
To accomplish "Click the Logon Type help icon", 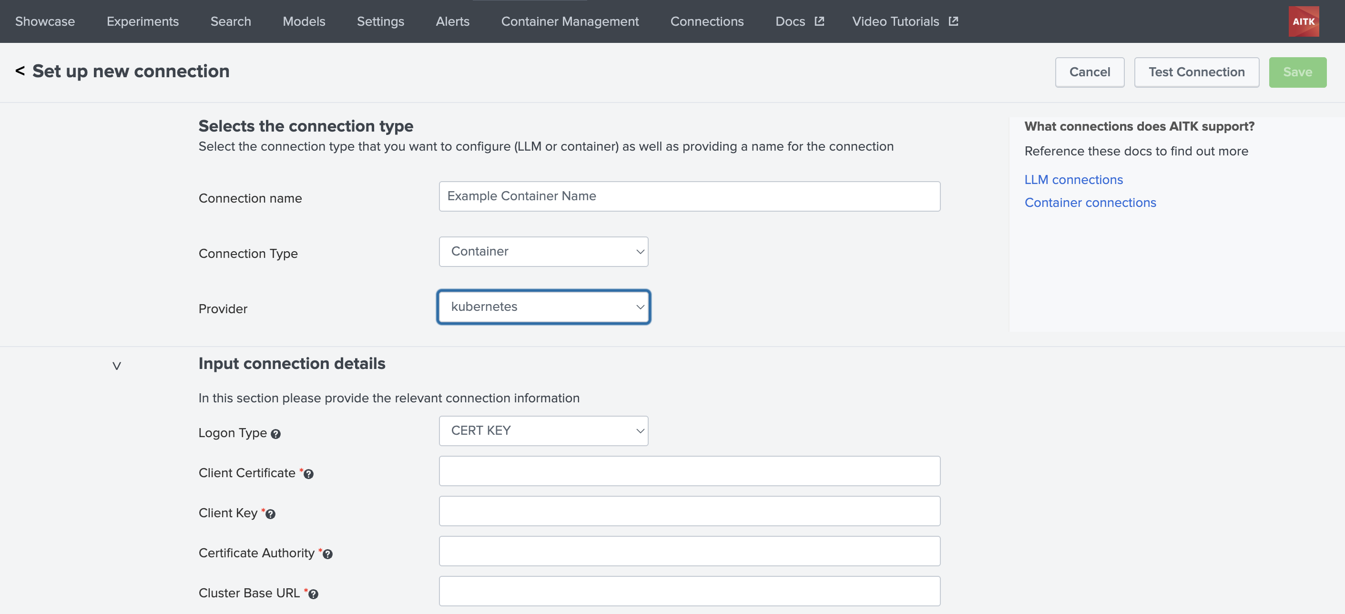I will [x=275, y=434].
